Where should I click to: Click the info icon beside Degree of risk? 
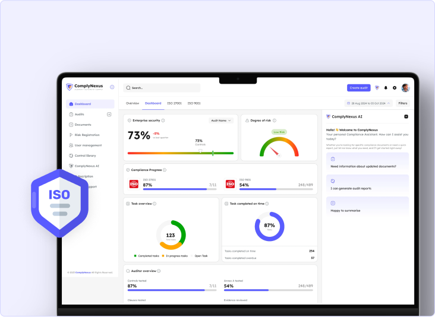275,121
